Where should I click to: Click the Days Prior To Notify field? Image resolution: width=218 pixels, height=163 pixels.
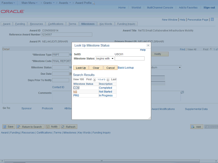click(61, 80)
